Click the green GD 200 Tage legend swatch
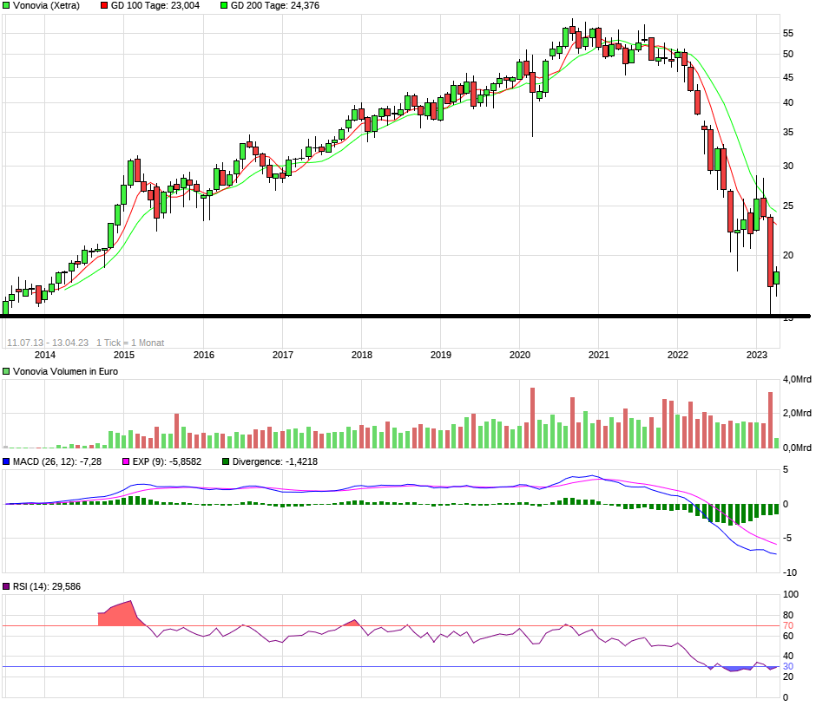Viewport: 816px width, 706px height. click(224, 6)
